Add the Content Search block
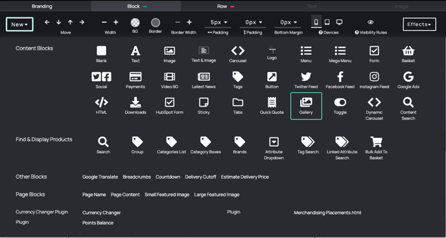The image size is (446, 238). [x=408, y=109]
